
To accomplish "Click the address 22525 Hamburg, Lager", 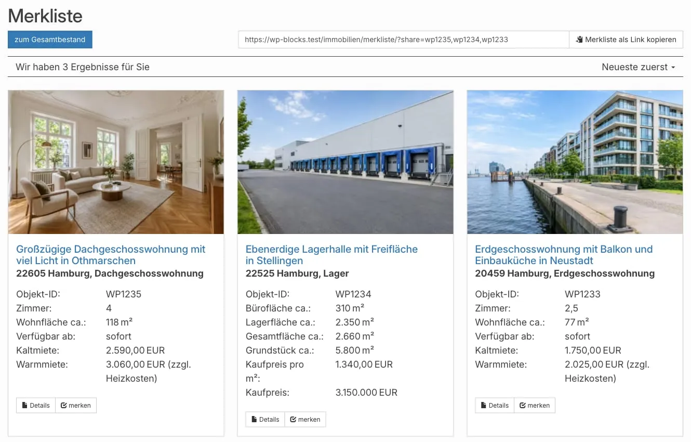I will 297,274.
